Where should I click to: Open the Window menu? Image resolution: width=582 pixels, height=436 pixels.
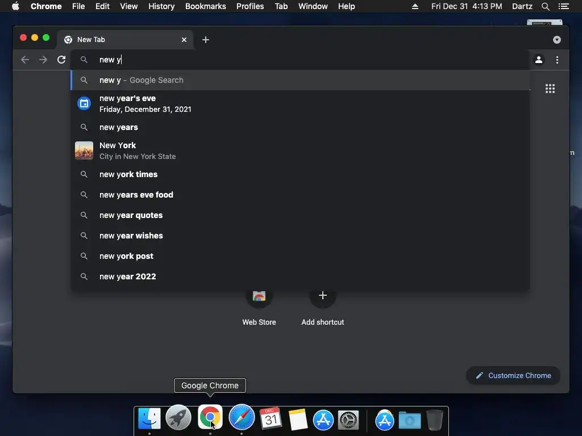(x=313, y=6)
